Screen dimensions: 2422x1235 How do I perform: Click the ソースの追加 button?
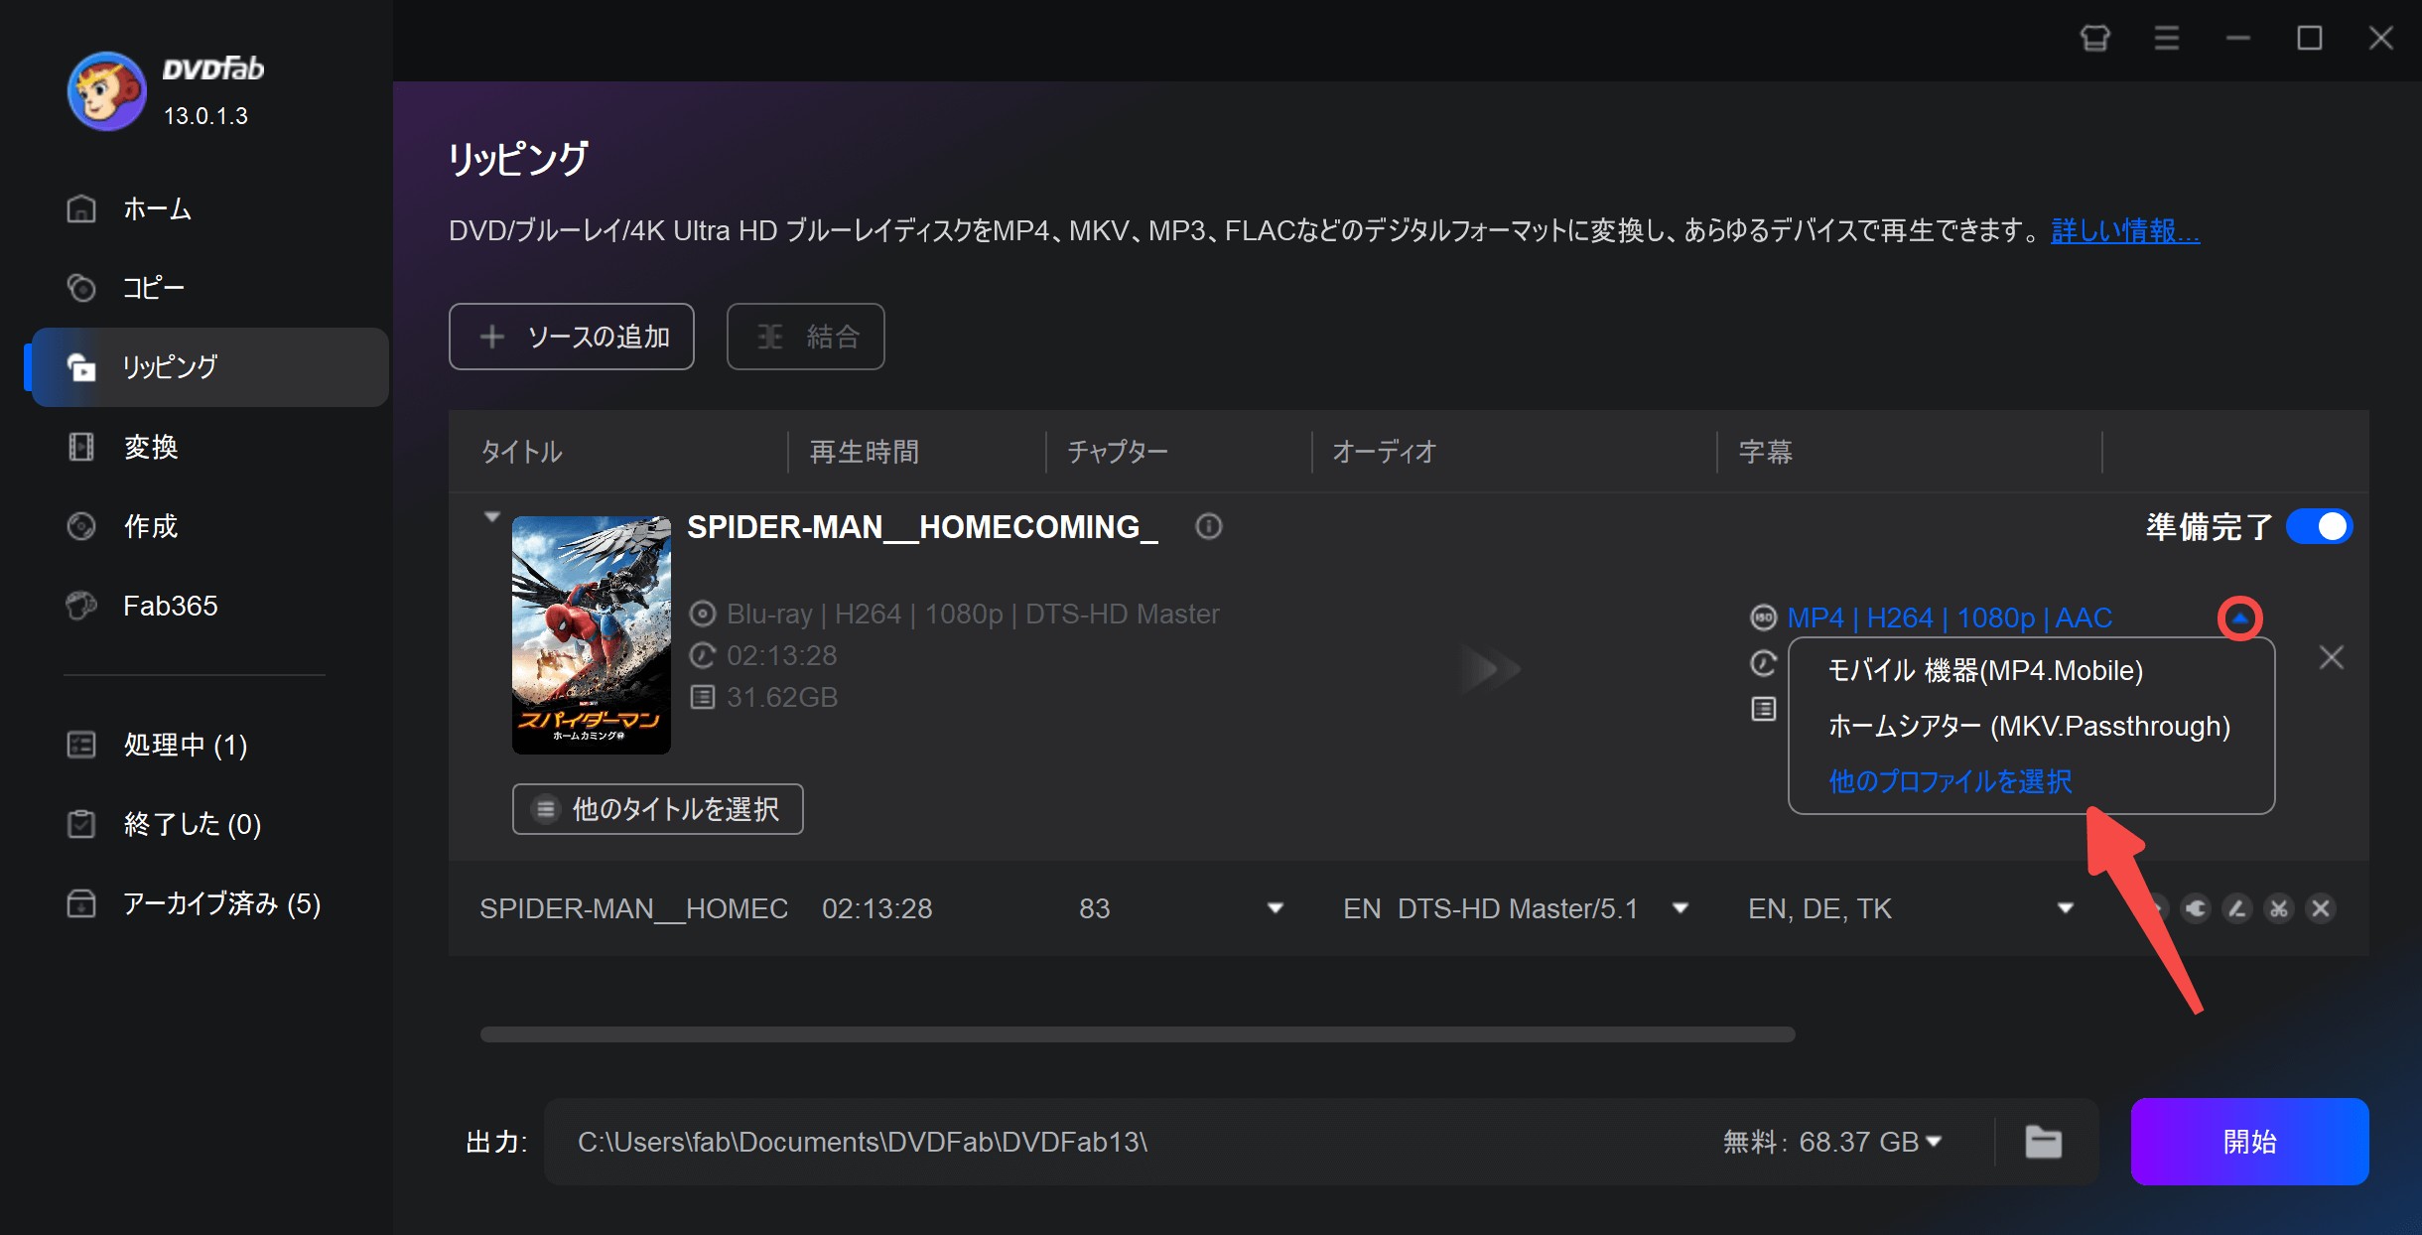click(571, 337)
